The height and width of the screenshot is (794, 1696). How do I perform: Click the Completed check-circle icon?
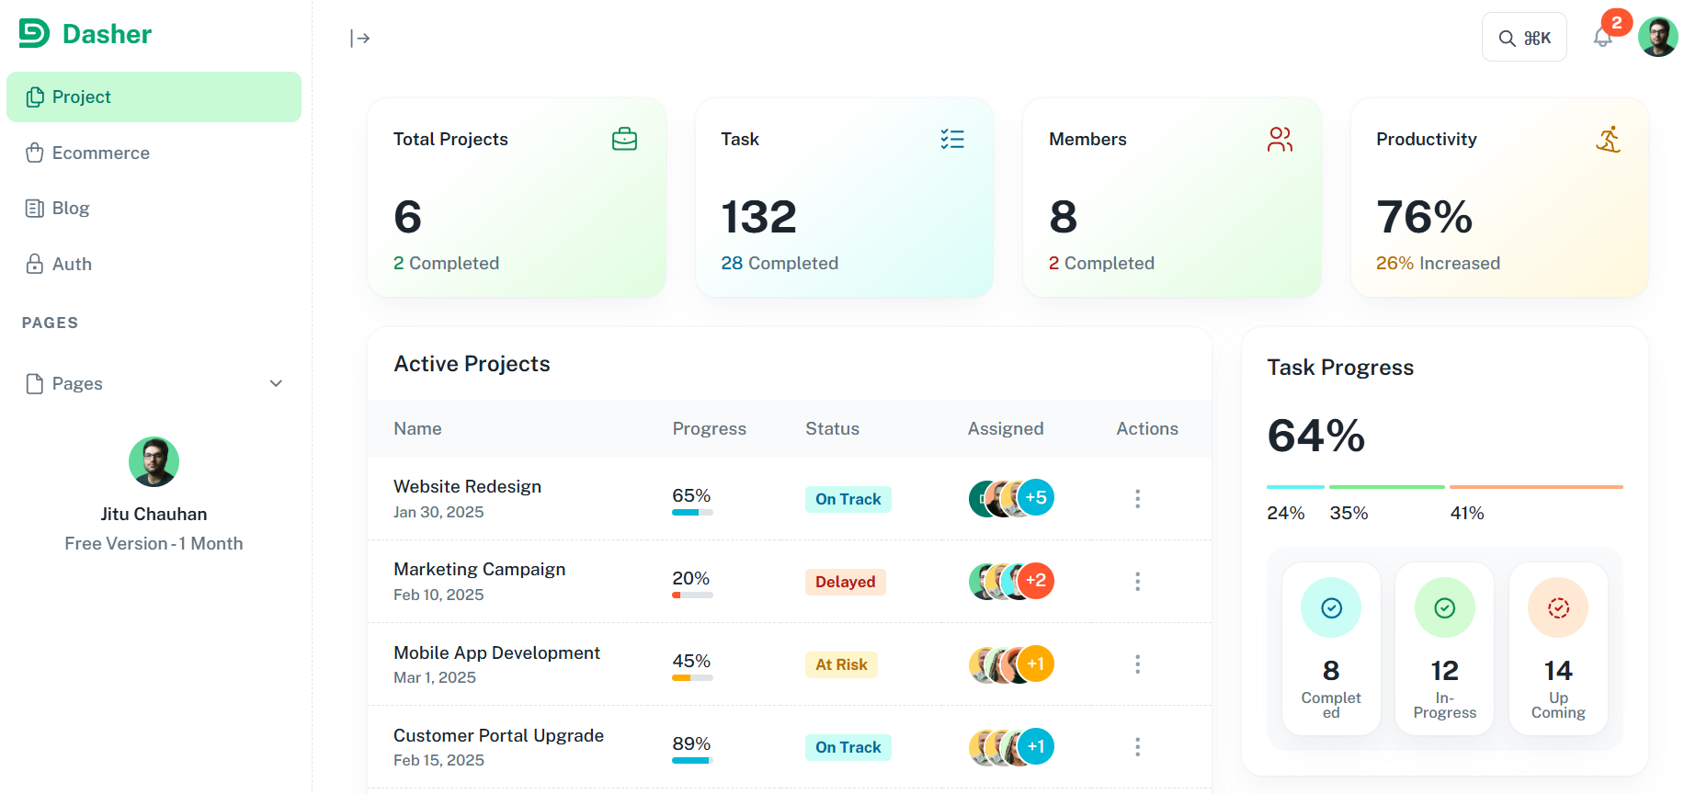coord(1331,607)
